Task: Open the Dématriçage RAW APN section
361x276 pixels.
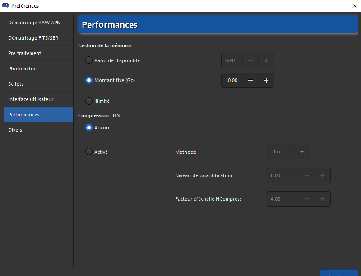Action: [x=38, y=23]
